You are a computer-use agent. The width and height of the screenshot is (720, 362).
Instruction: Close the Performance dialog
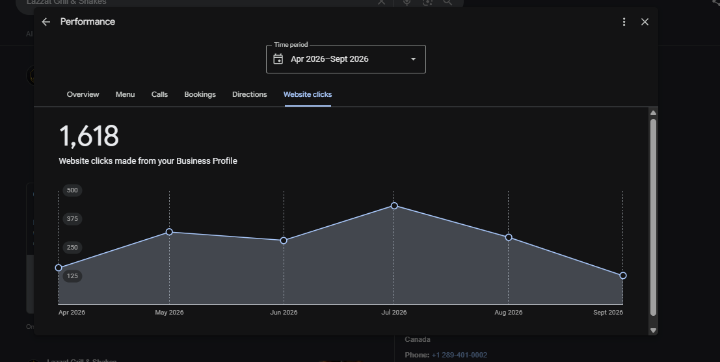(x=645, y=22)
